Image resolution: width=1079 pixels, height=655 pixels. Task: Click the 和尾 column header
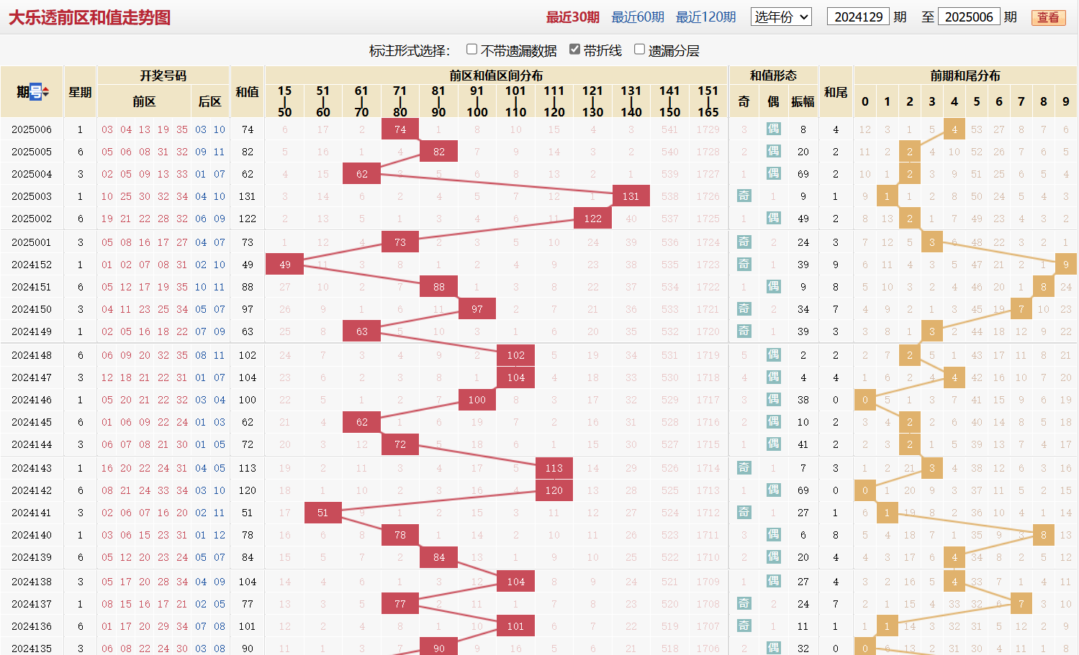pos(836,92)
